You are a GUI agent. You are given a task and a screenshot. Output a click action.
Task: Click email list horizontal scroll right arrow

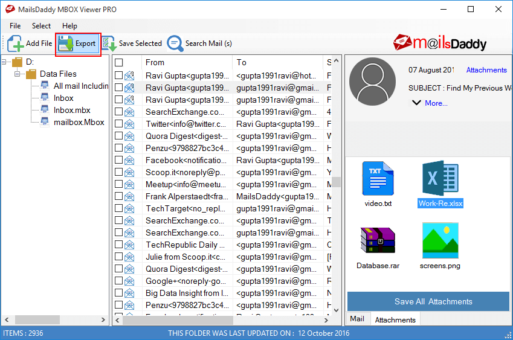(x=326, y=321)
